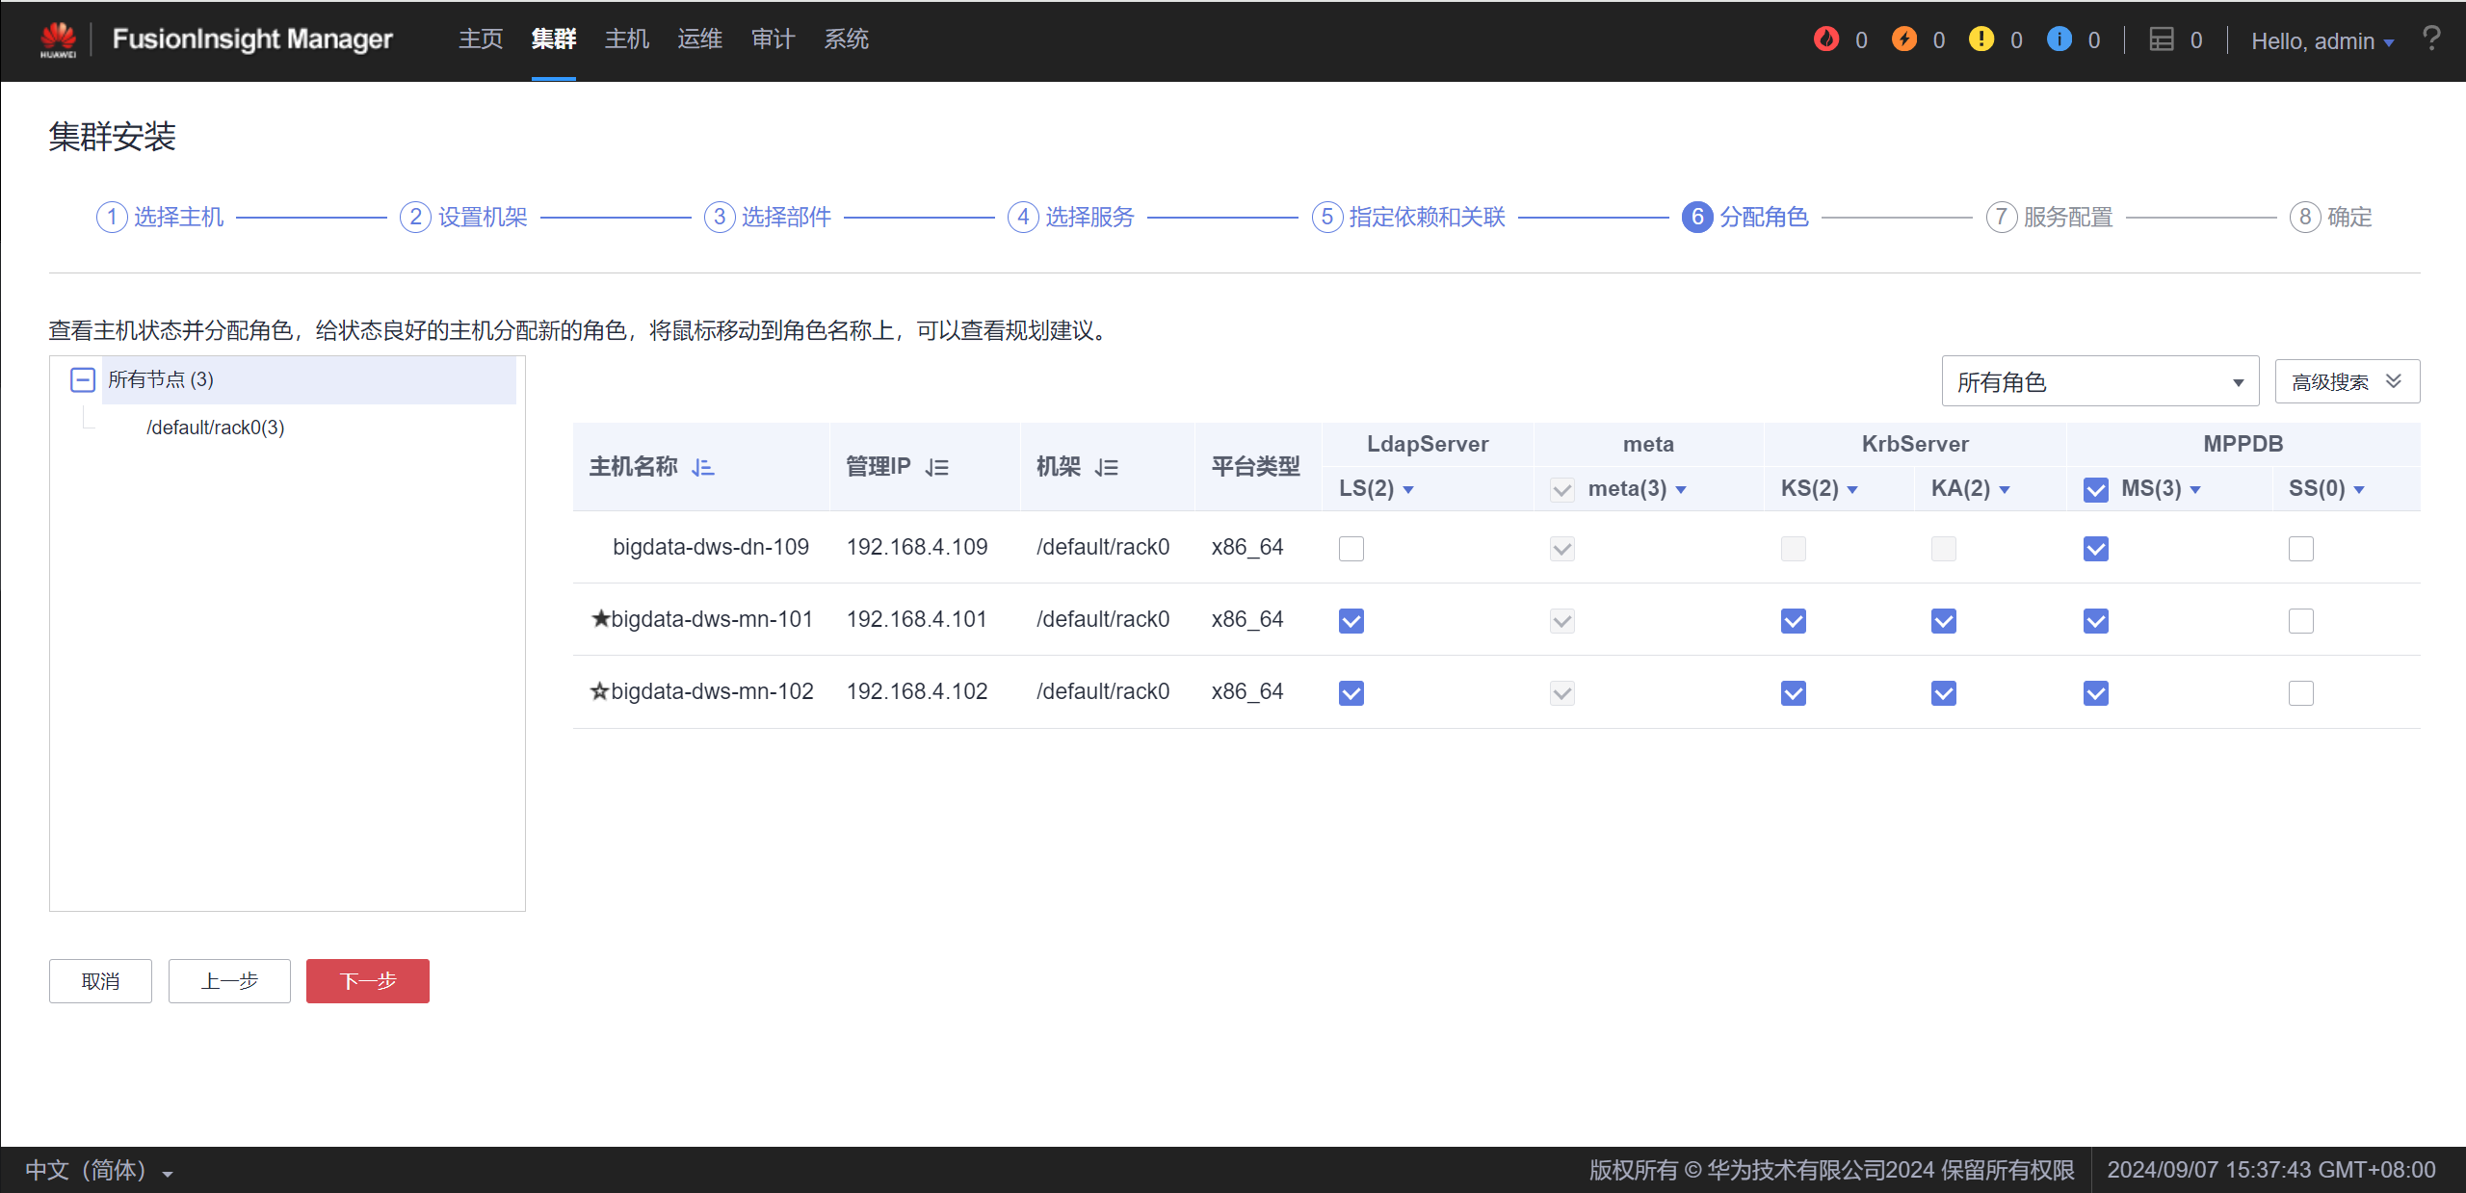Select the 集群 cluster tab
The image size is (2466, 1193).
[x=554, y=39]
